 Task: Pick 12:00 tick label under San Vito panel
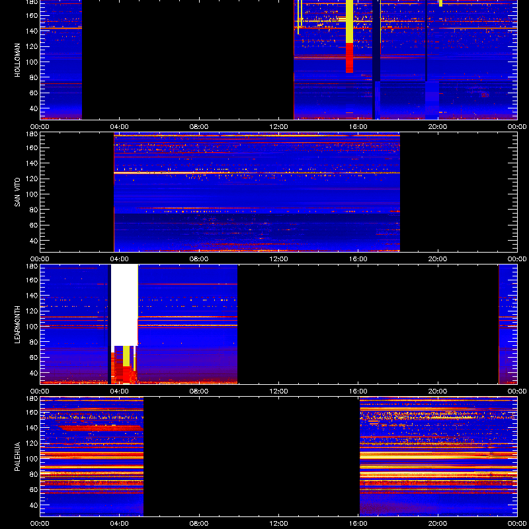pyautogui.click(x=278, y=259)
